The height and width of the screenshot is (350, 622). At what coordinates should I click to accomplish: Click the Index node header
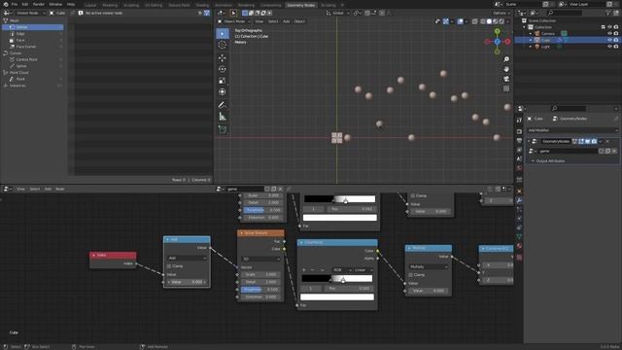click(x=113, y=255)
